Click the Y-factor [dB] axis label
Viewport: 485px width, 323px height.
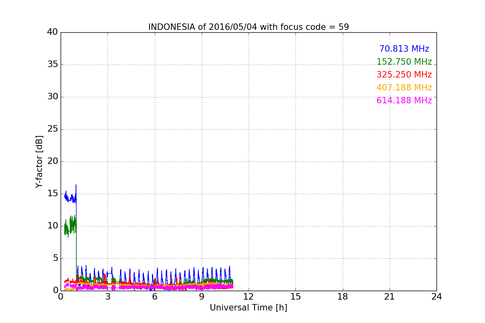coord(39,161)
